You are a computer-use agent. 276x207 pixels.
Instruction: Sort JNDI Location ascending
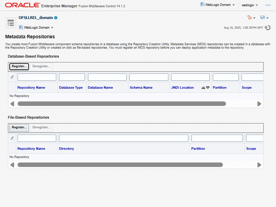(203, 88)
